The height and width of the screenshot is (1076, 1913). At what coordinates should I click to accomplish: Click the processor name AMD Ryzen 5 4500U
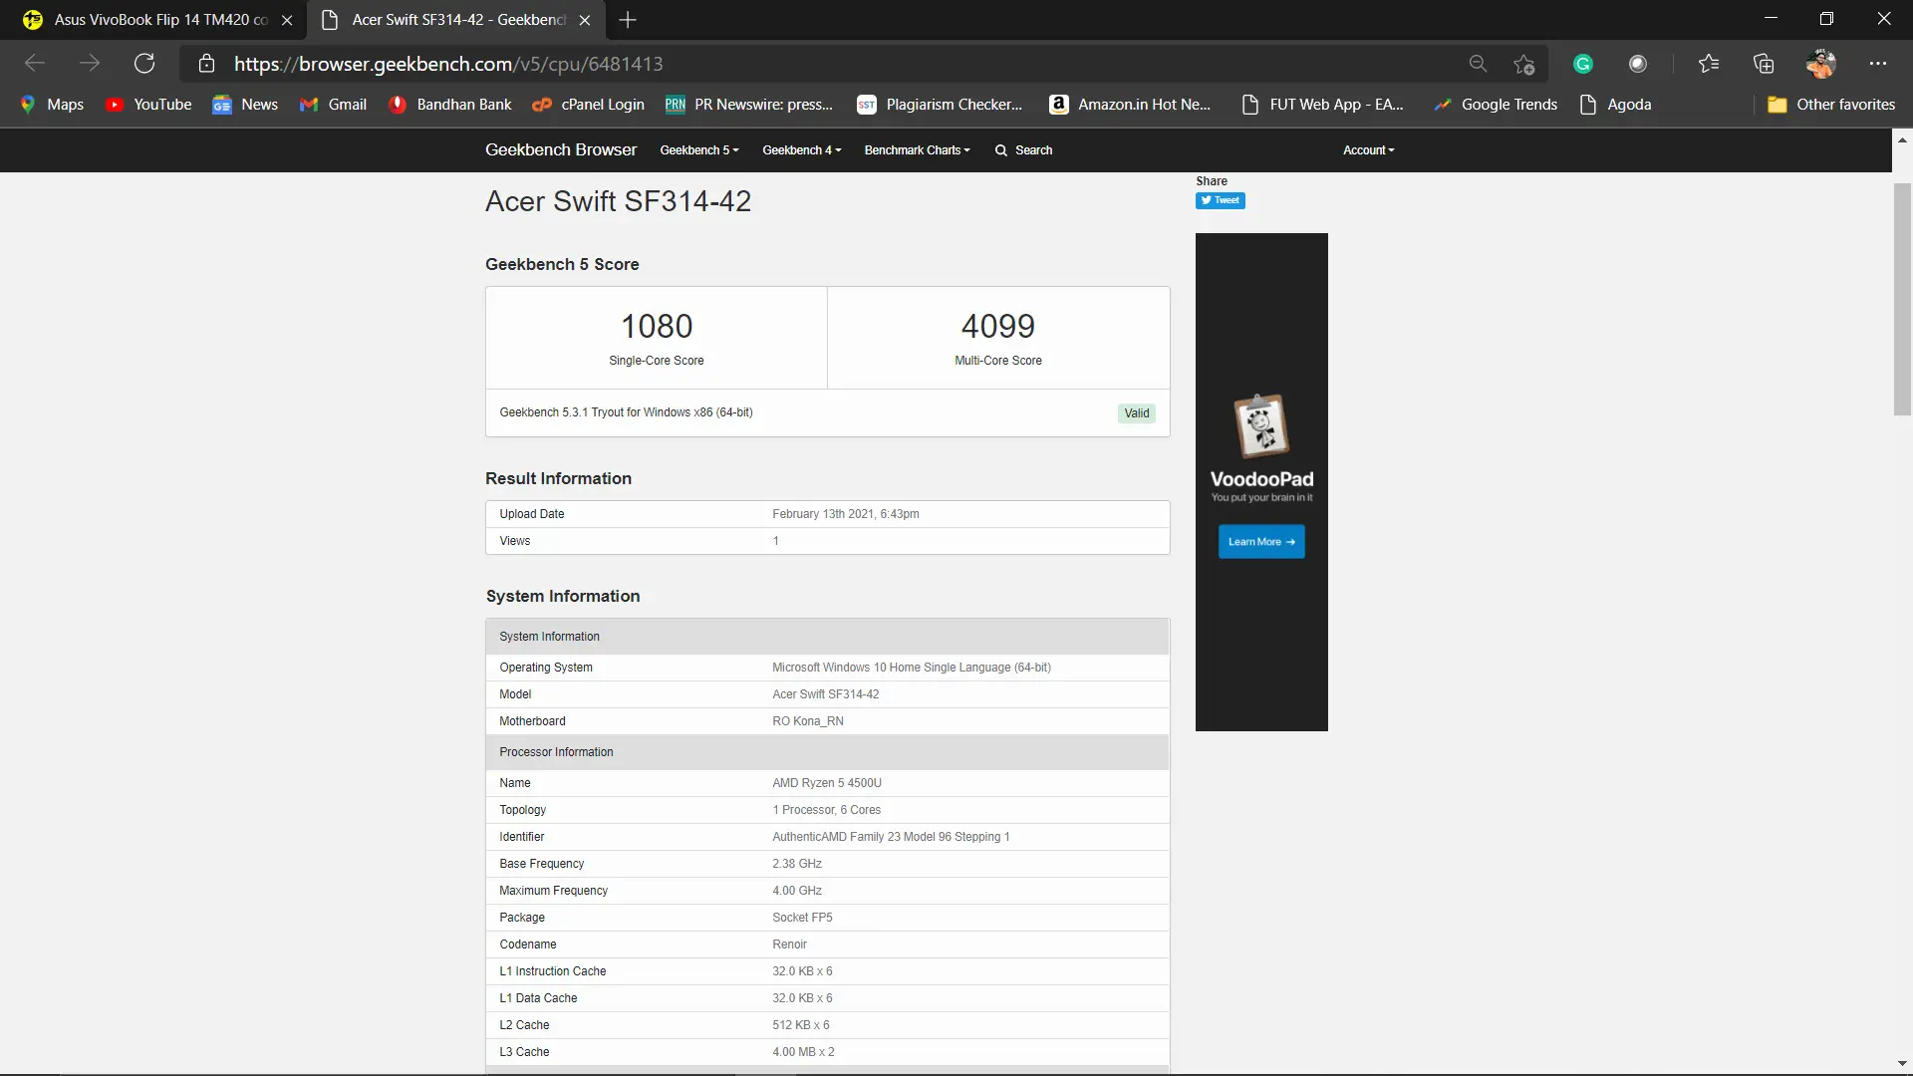(827, 783)
